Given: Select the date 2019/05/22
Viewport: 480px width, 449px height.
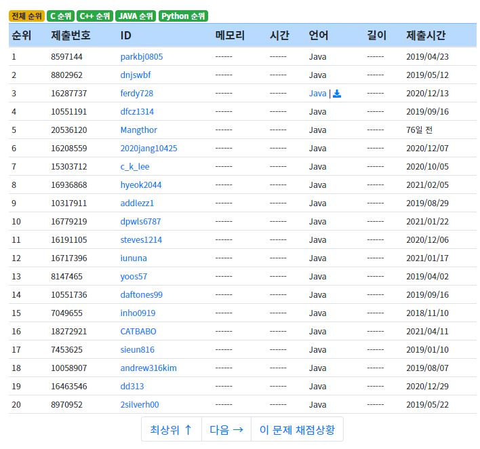Looking at the screenshot, I should click(427, 405).
